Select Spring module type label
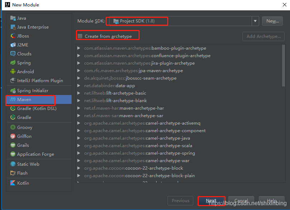The height and width of the screenshot is (210, 290). (x=24, y=63)
